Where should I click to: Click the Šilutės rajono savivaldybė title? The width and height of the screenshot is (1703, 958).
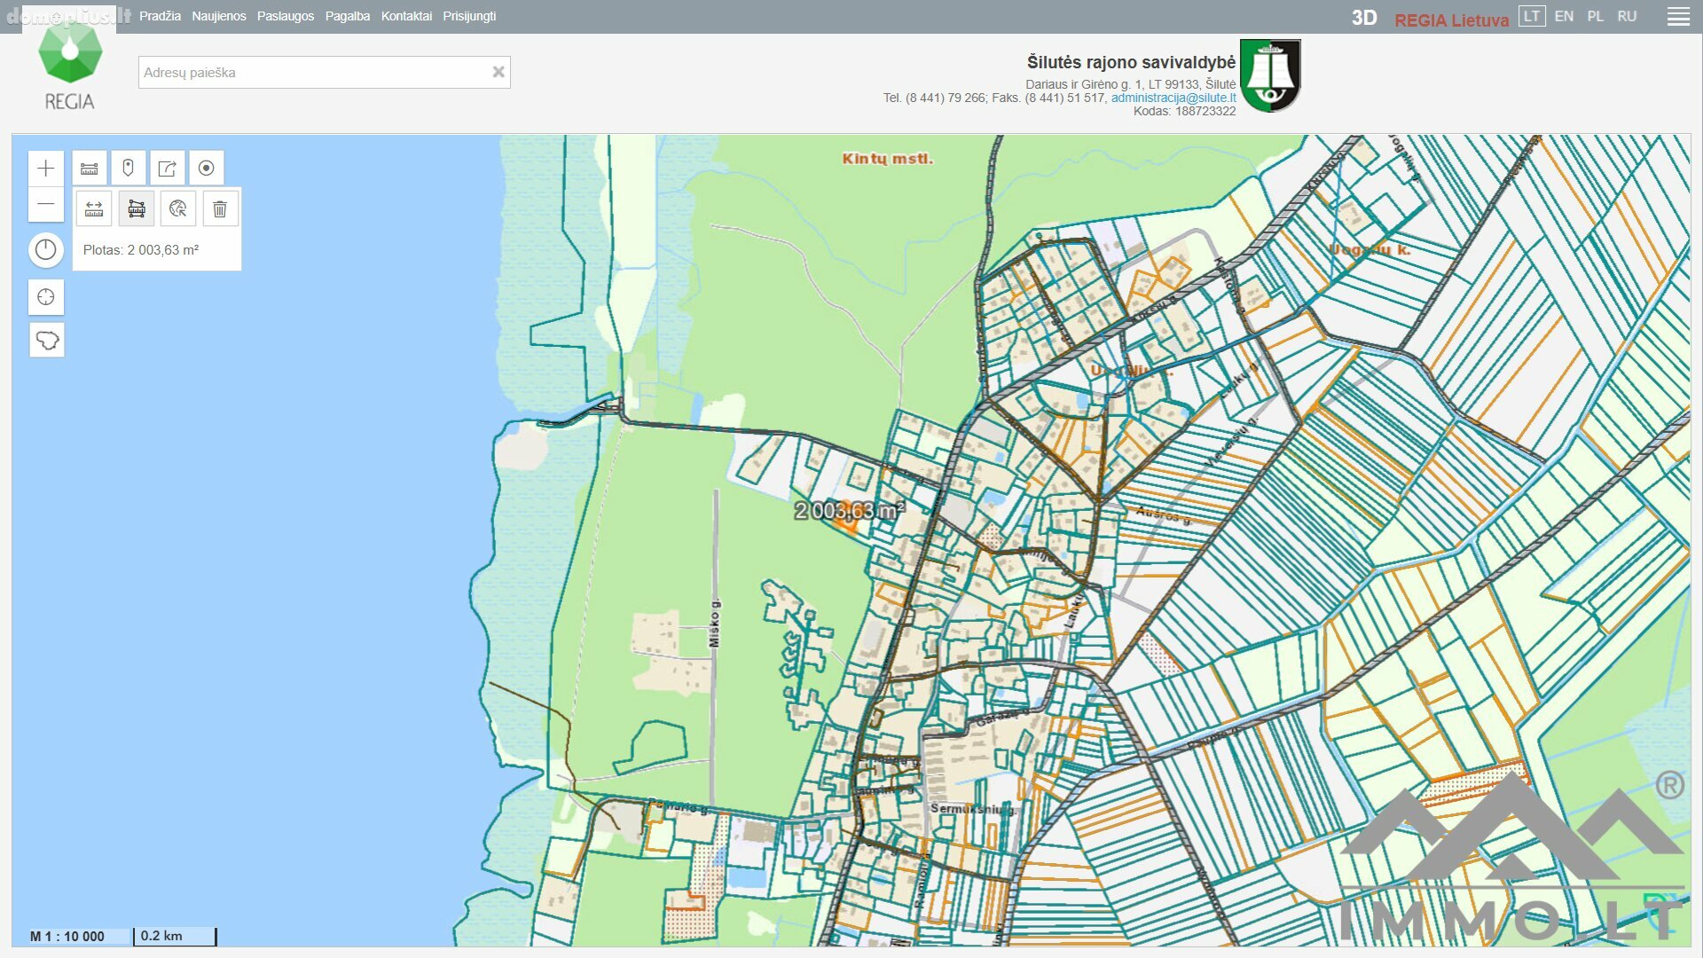pyautogui.click(x=1131, y=62)
